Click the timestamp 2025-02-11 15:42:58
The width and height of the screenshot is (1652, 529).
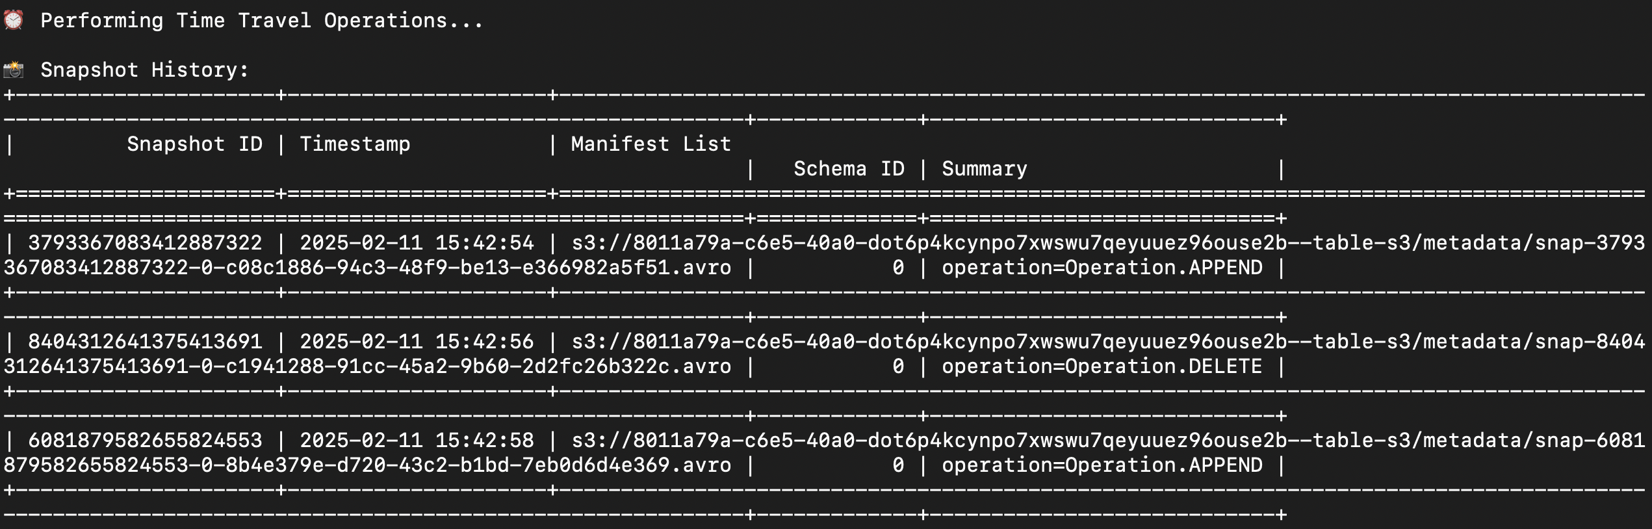point(417,441)
